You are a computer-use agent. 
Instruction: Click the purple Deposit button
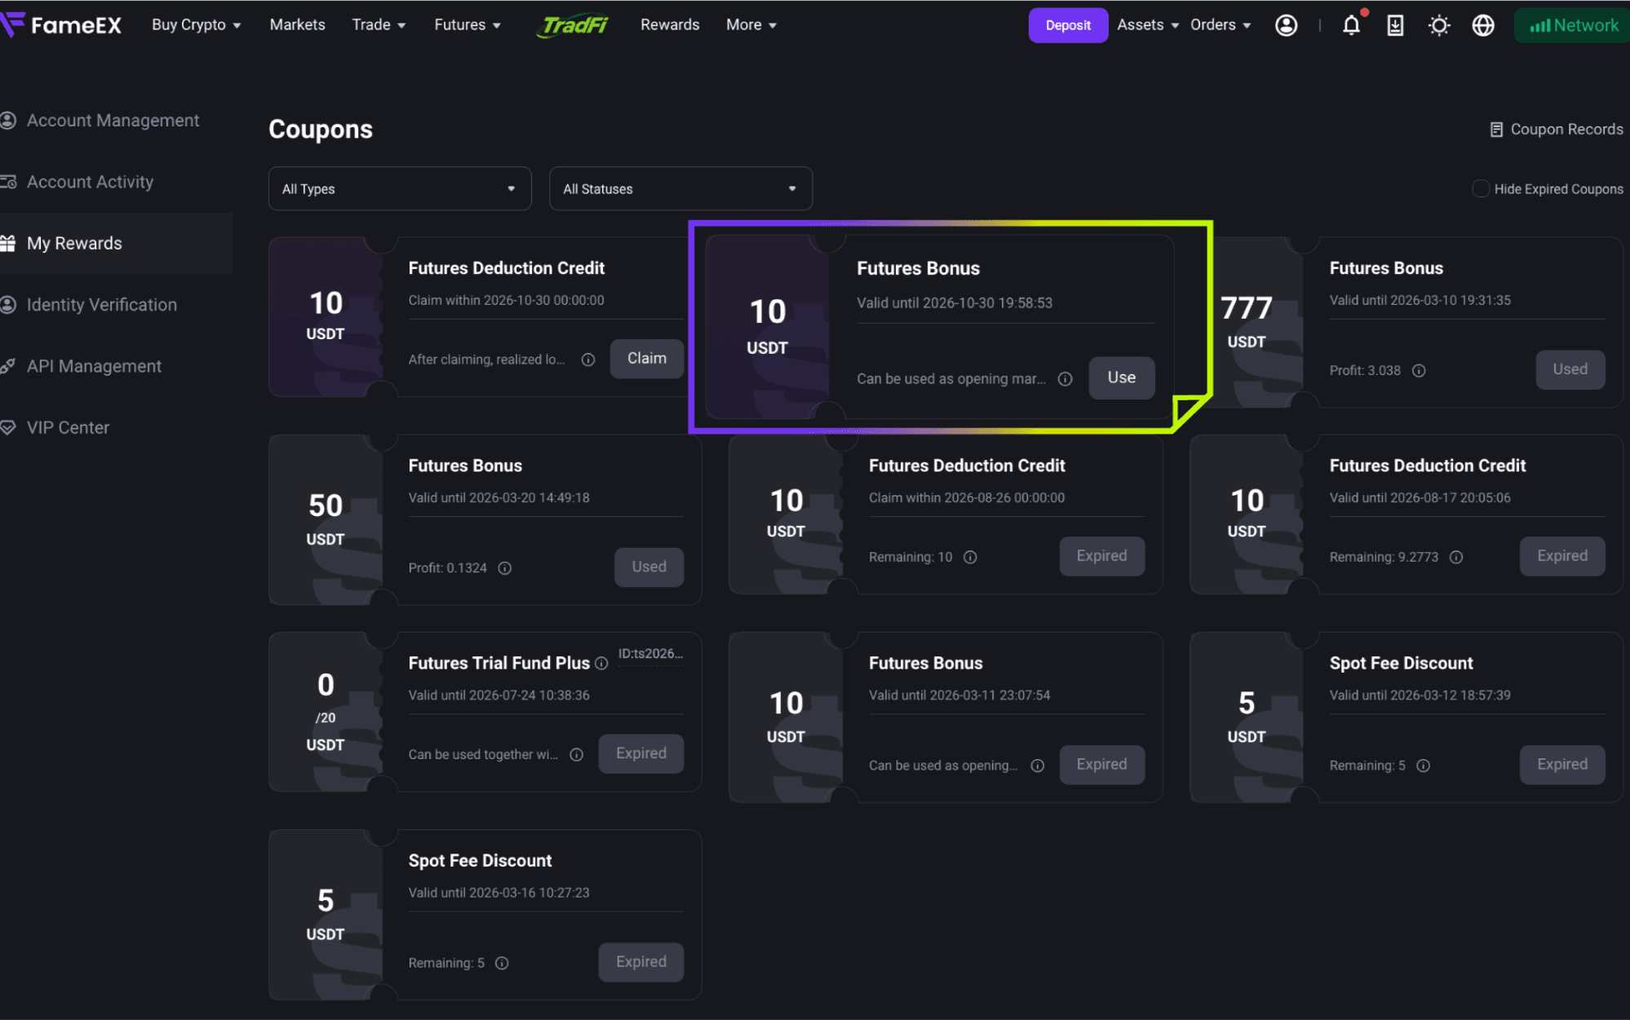pyautogui.click(x=1068, y=25)
